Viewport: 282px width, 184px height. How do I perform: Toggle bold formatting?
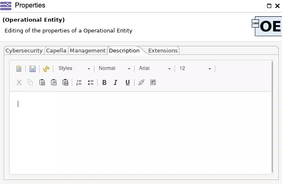[x=104, y=82]
